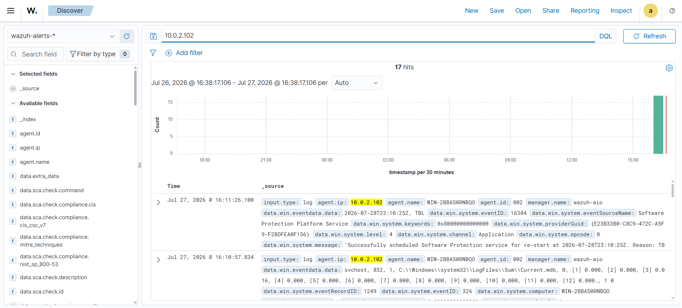Select the data.sca.check.compliance.cis_csc_v7 field
682x308 pixels.
click(54, 221)
